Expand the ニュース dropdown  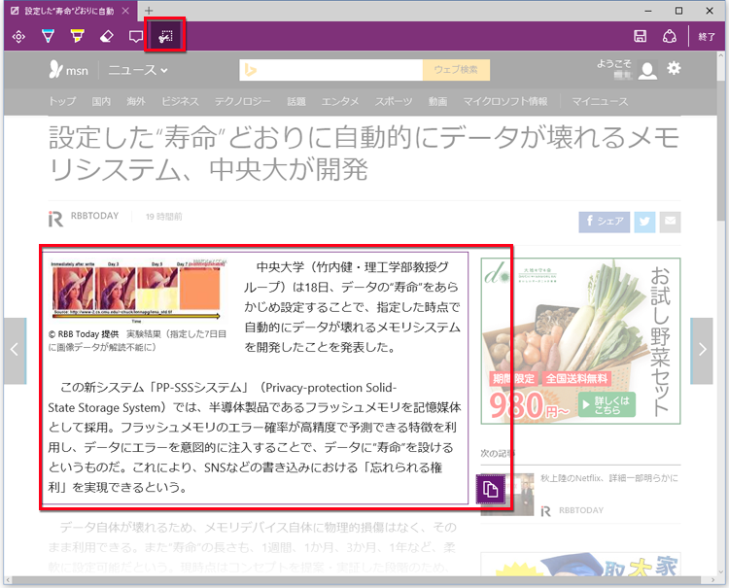coord(138,70)
